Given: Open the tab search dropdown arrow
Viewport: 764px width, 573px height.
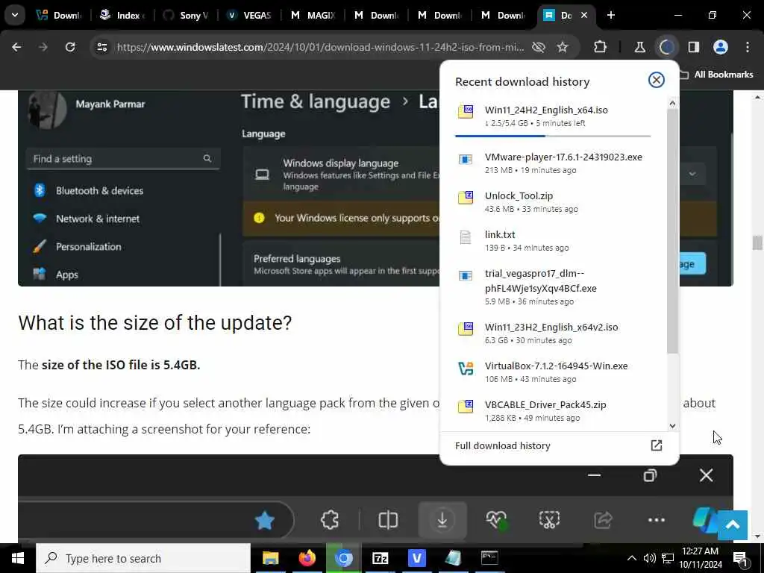Looking at the screenshot, I should (x=15, y=15).
